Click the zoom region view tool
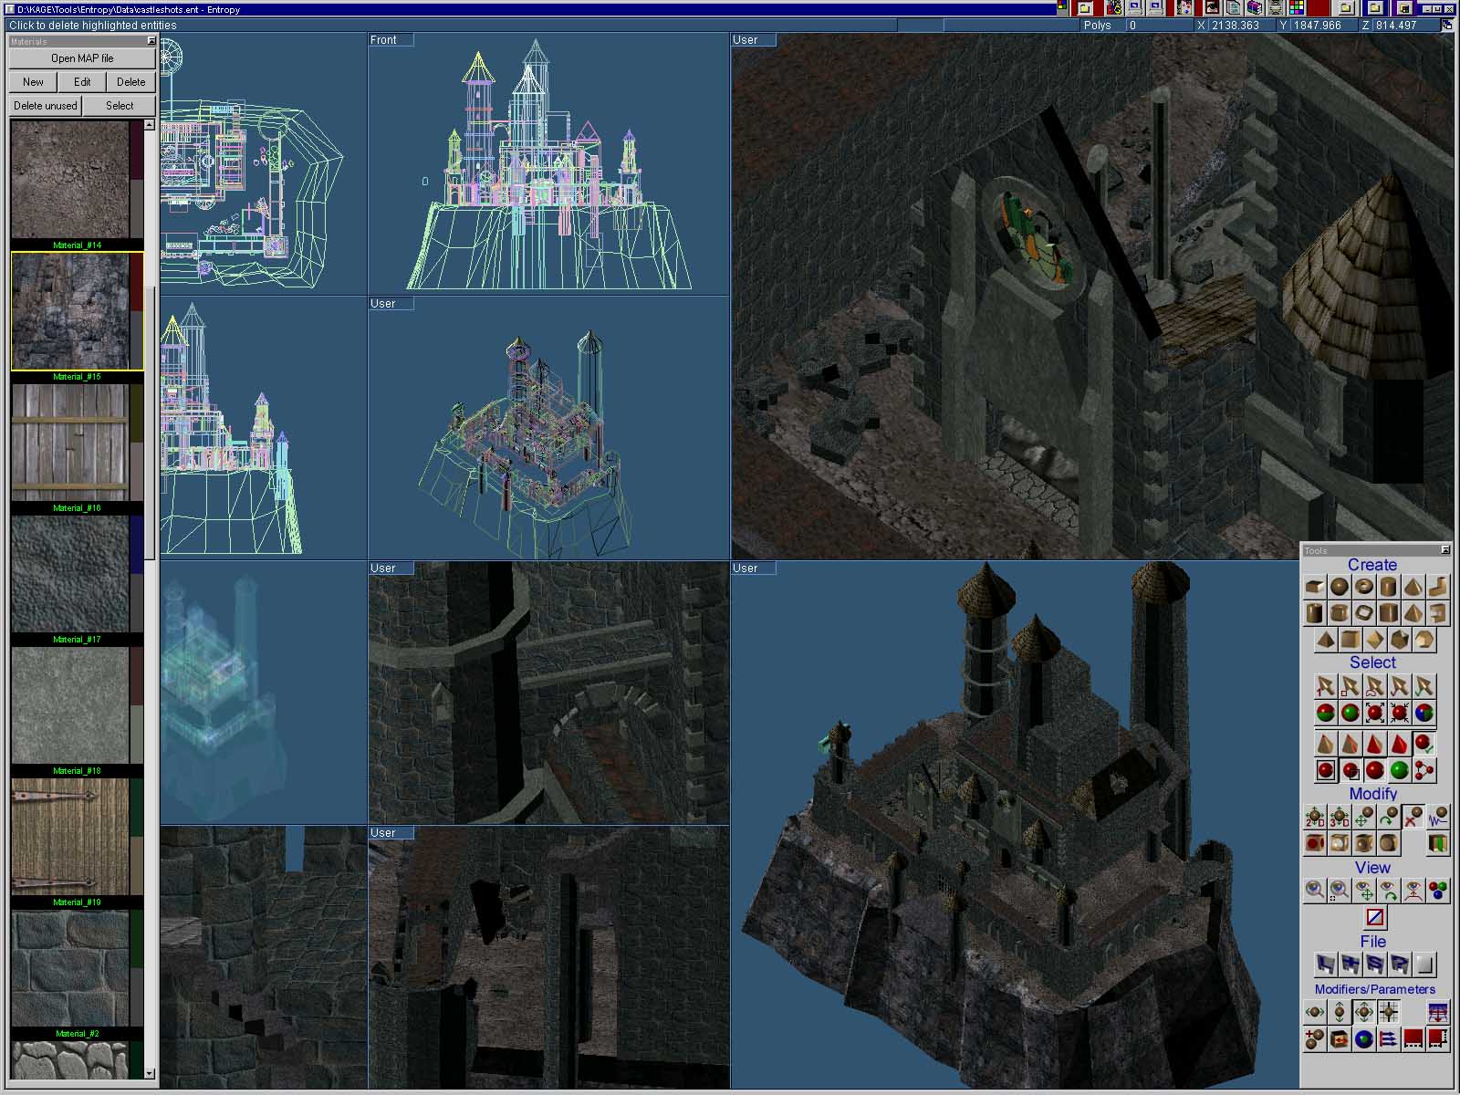This screenshot has width=1460, height=1095. coord(1340,891)
